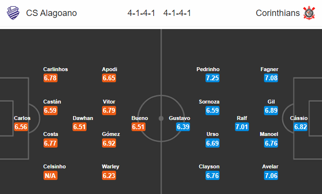
Task: Click Celsinho's N/A rating badge
Action: [50, 176]
